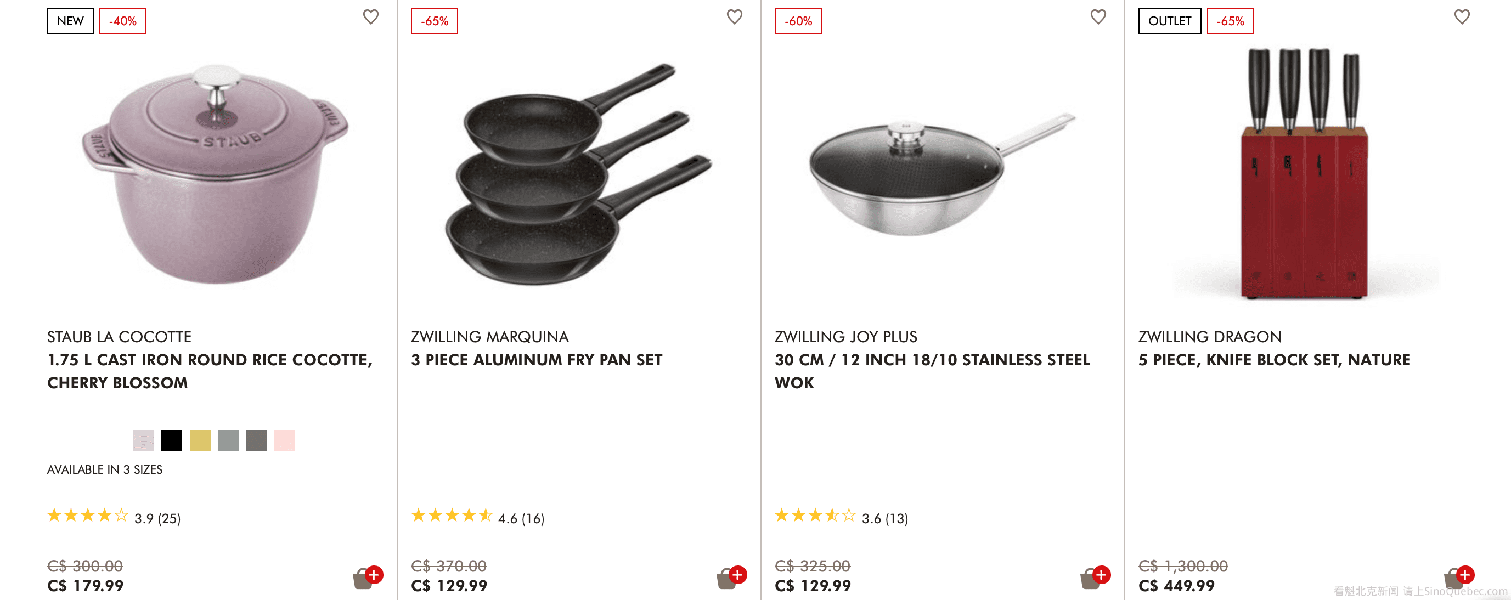View the purple Staub cocotte image
Viewport: 1511px width, 600px height.
pyautogui.click(x=216, y=176)
